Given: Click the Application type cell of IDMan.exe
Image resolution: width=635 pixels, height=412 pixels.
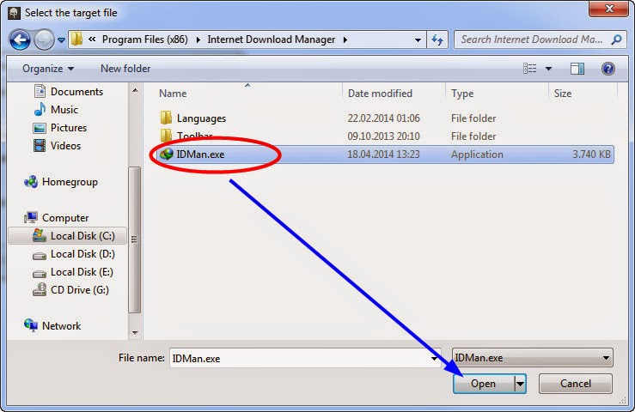Looking at the screenshot, I should [x=477, y=154].
